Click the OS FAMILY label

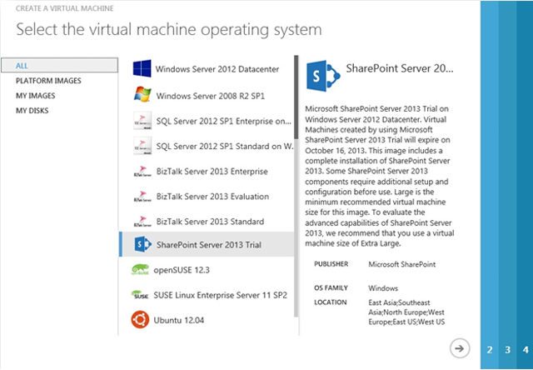pos(331,288)
